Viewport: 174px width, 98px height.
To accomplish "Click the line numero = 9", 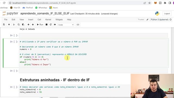I will coord(26,49).
